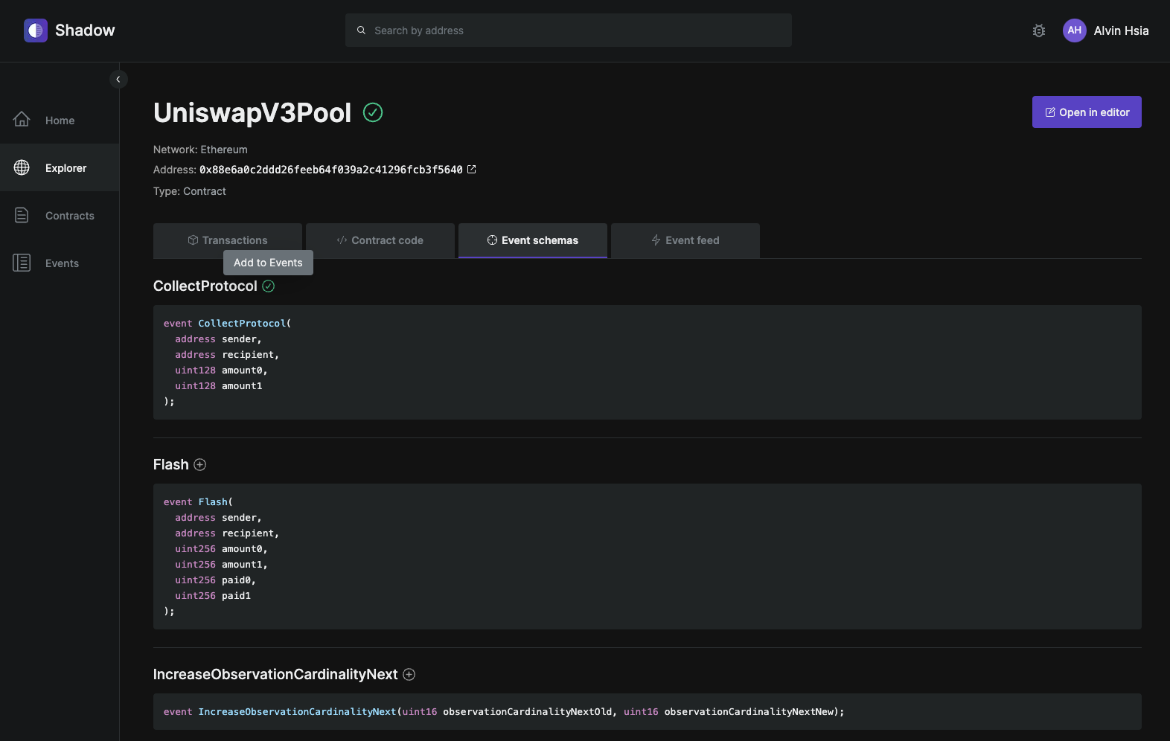Image resolution: width=1170 pixels, height=741 pixels.
Task: Select the Event schemas tab
Action: point(533,240)
